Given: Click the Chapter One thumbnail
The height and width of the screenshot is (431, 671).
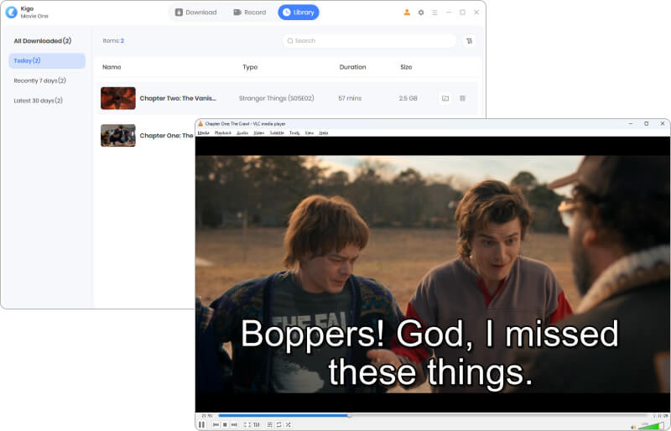Looking at the screenshot, I should [118, 135].
